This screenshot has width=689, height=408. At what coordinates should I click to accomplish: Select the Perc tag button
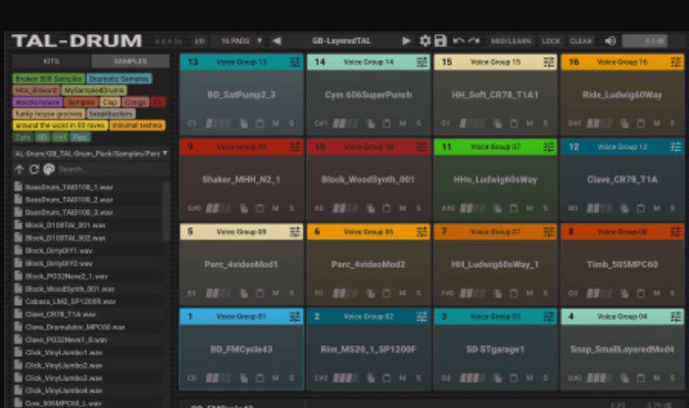click(x=79, y=137)
